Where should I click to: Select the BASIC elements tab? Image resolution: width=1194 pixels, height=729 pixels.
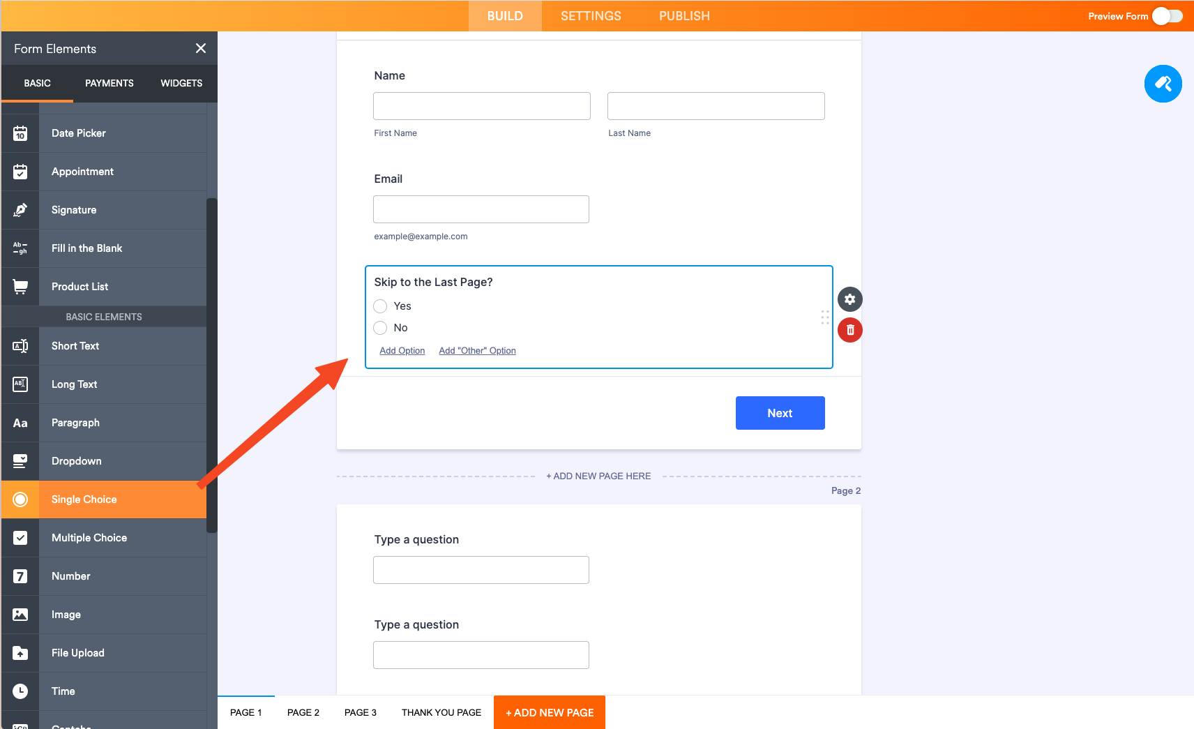[x=38, y=83]
